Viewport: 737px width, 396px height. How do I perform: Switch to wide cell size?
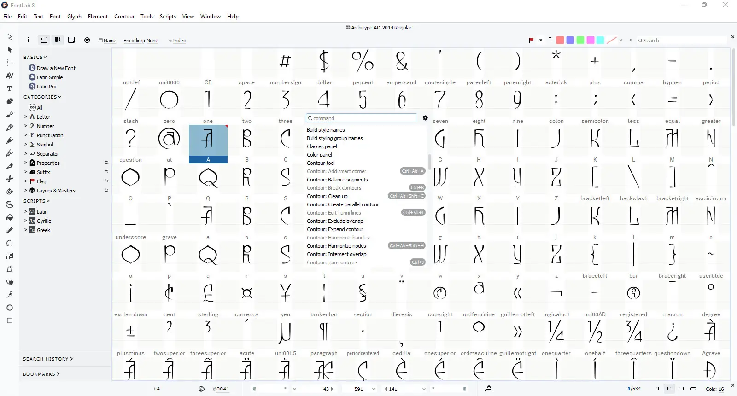pyautogui.click(x=693, y=389)
